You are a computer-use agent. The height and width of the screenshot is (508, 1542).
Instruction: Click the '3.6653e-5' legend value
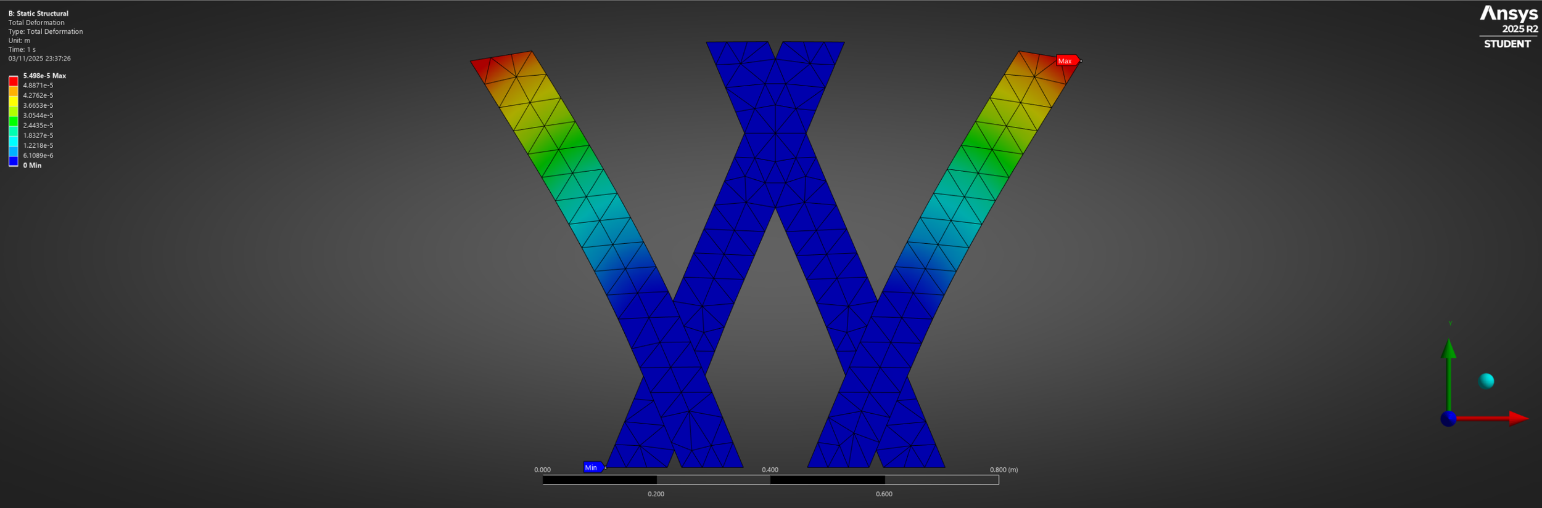[x=38, y=105]
